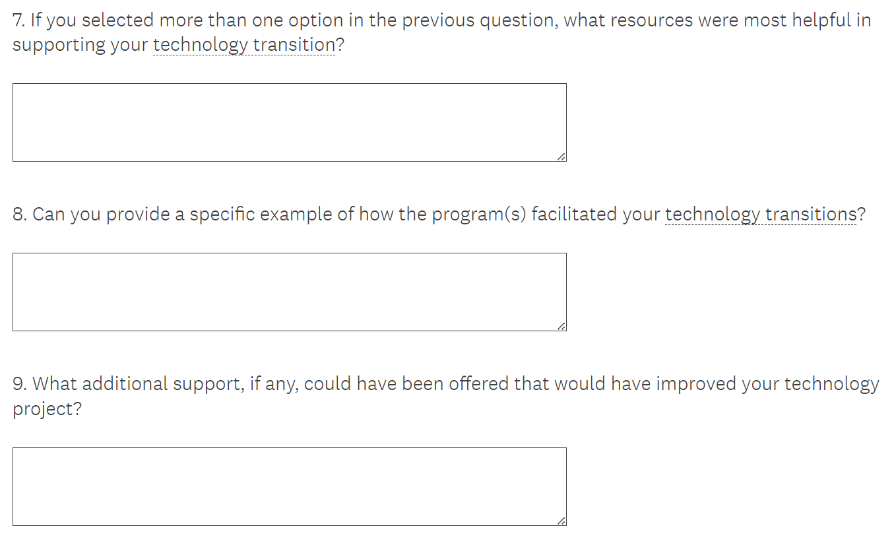Click the "8." question number
Viewport: 896px width, 553px height.
point(20,214)
